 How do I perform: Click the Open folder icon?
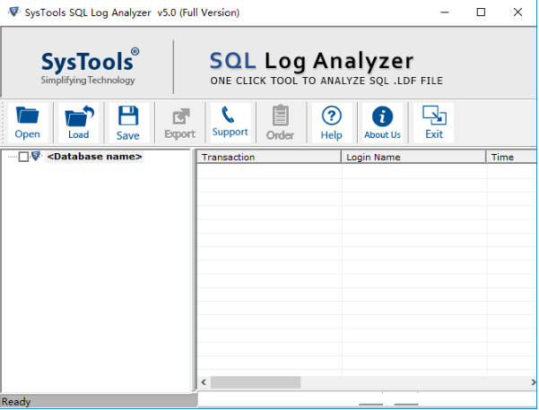tap(27, 116)
